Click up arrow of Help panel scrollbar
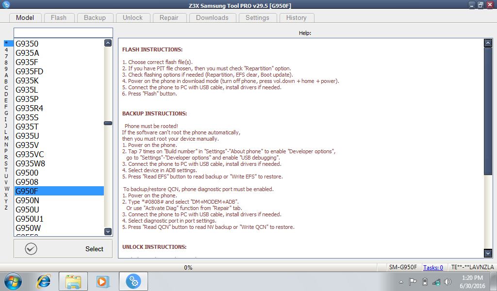497x291 pixels. pyautogui.click(x=488, y=43)
